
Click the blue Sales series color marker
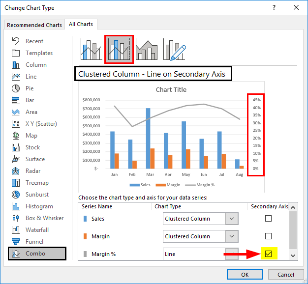click(85, 219)
